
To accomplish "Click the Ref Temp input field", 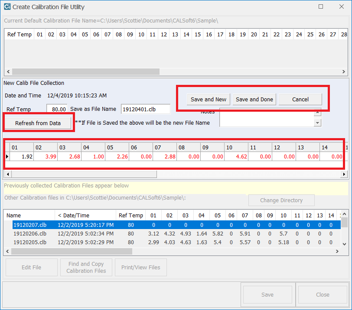I will click(x=57, y=109).
